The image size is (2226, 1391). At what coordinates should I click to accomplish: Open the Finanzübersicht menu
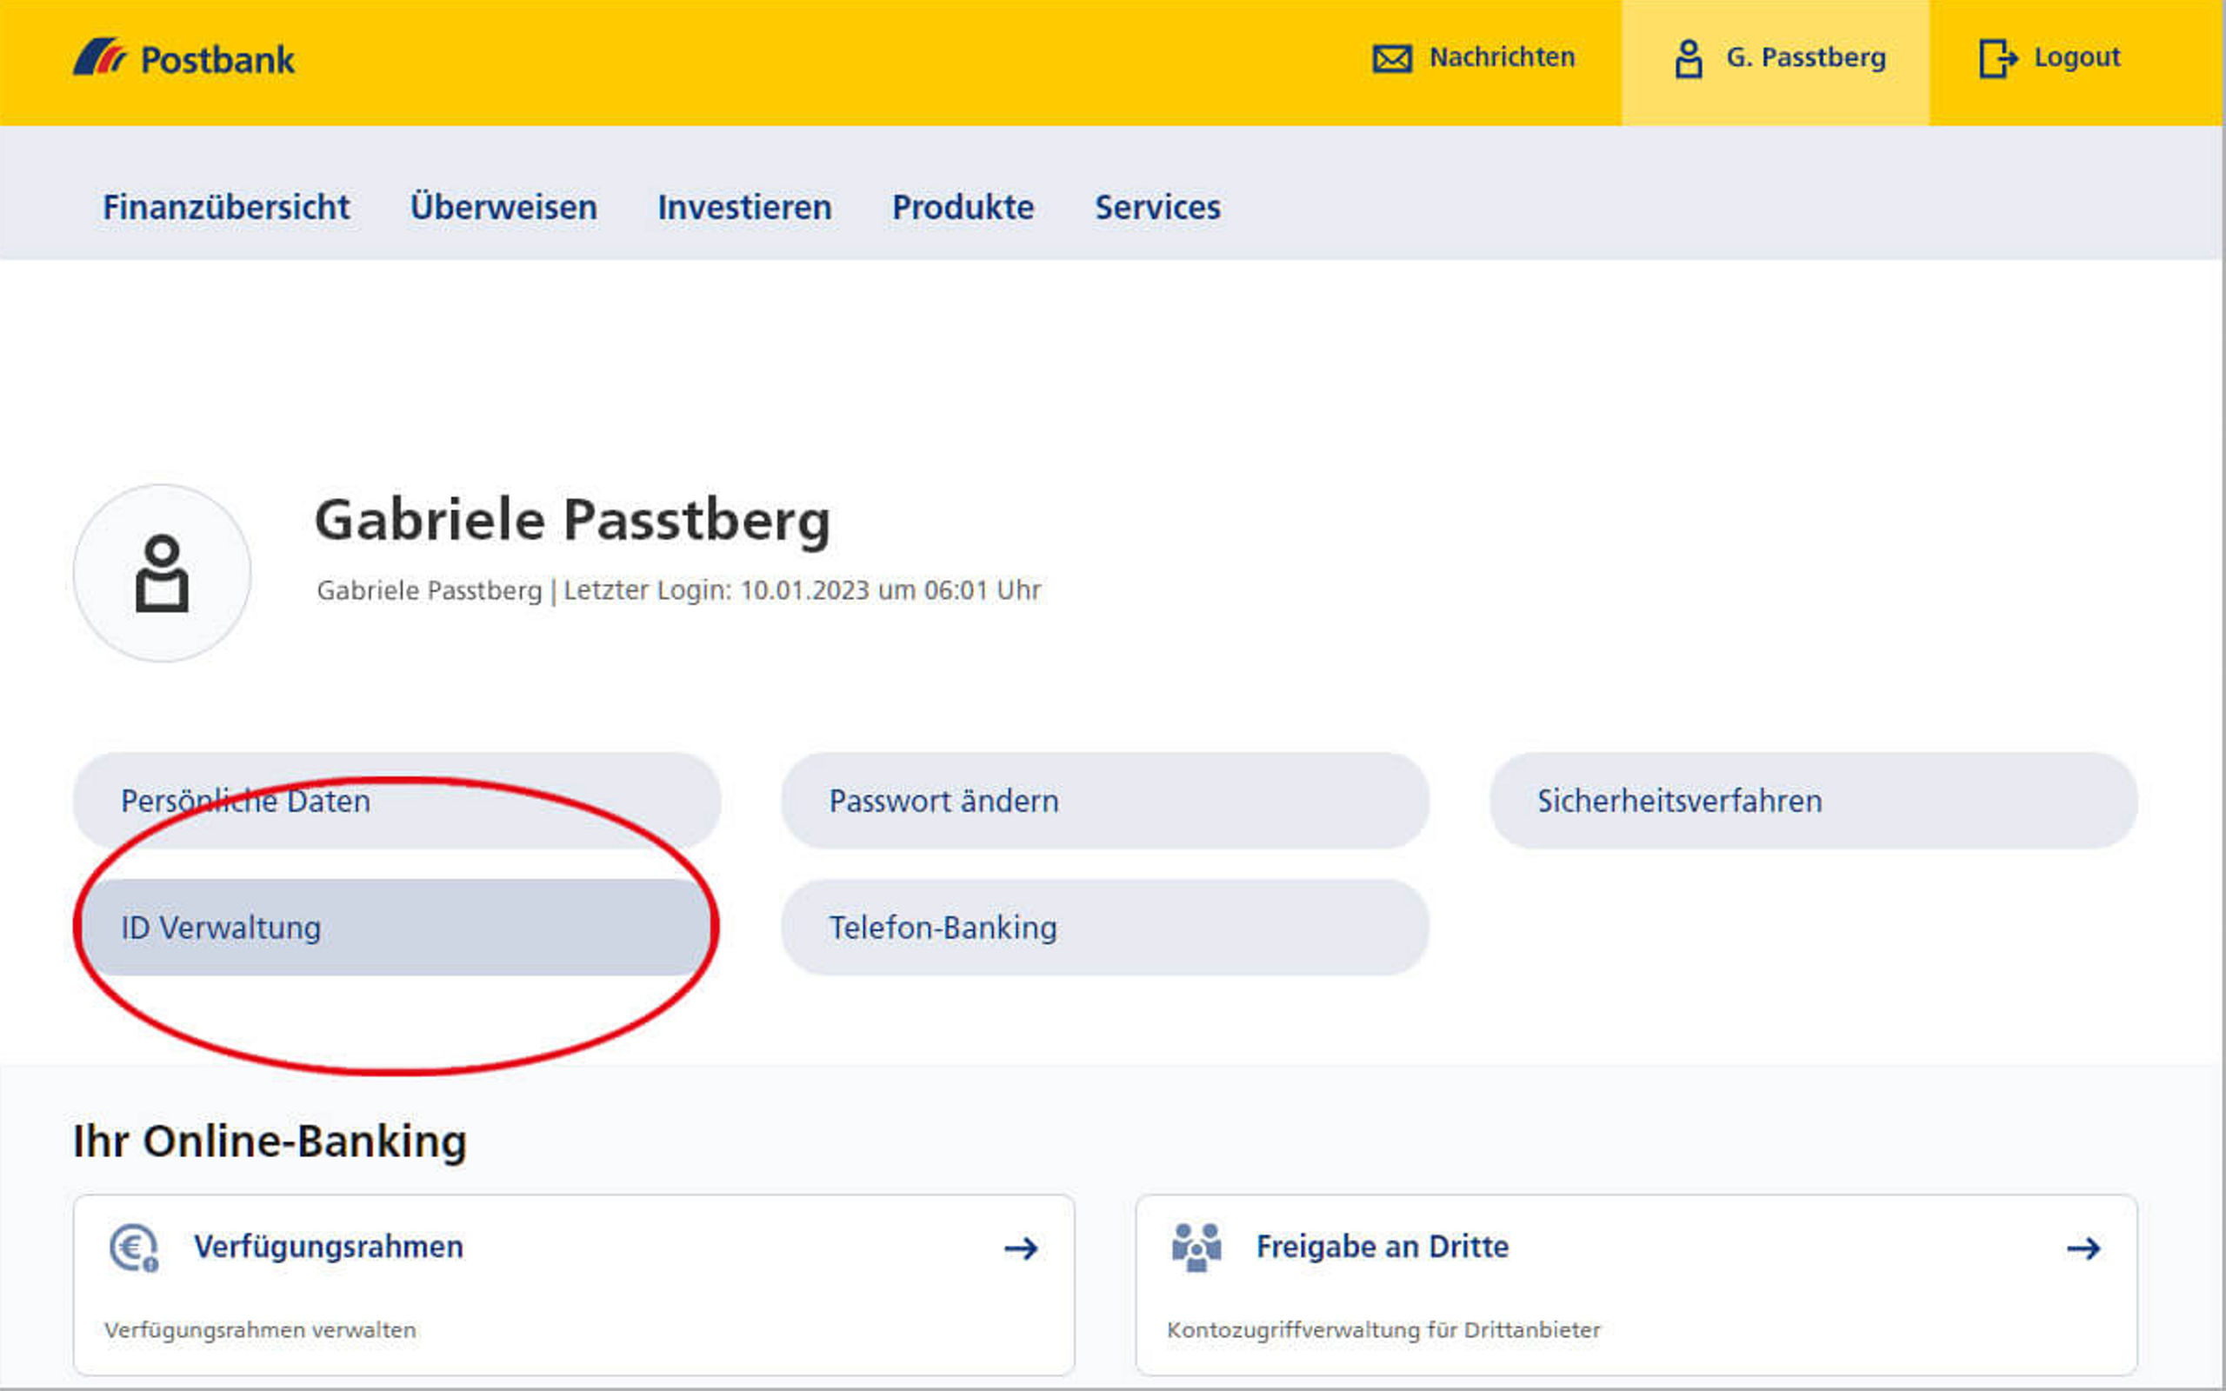click(226, 207)
